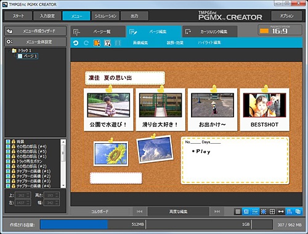
Task: Toggle the overlapping layers icon
Action: coord(298,211)
